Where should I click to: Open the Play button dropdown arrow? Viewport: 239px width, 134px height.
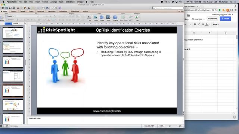[x=139, y=17]
